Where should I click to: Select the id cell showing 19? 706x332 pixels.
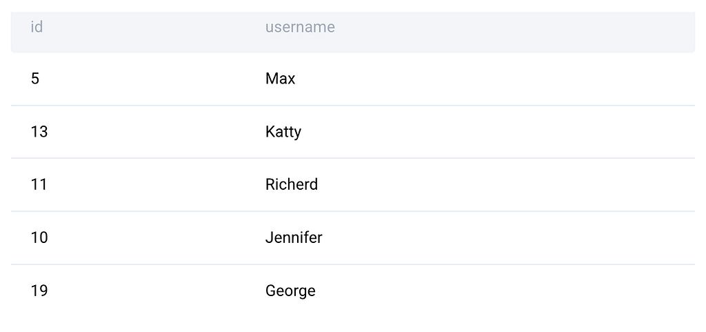39,291
